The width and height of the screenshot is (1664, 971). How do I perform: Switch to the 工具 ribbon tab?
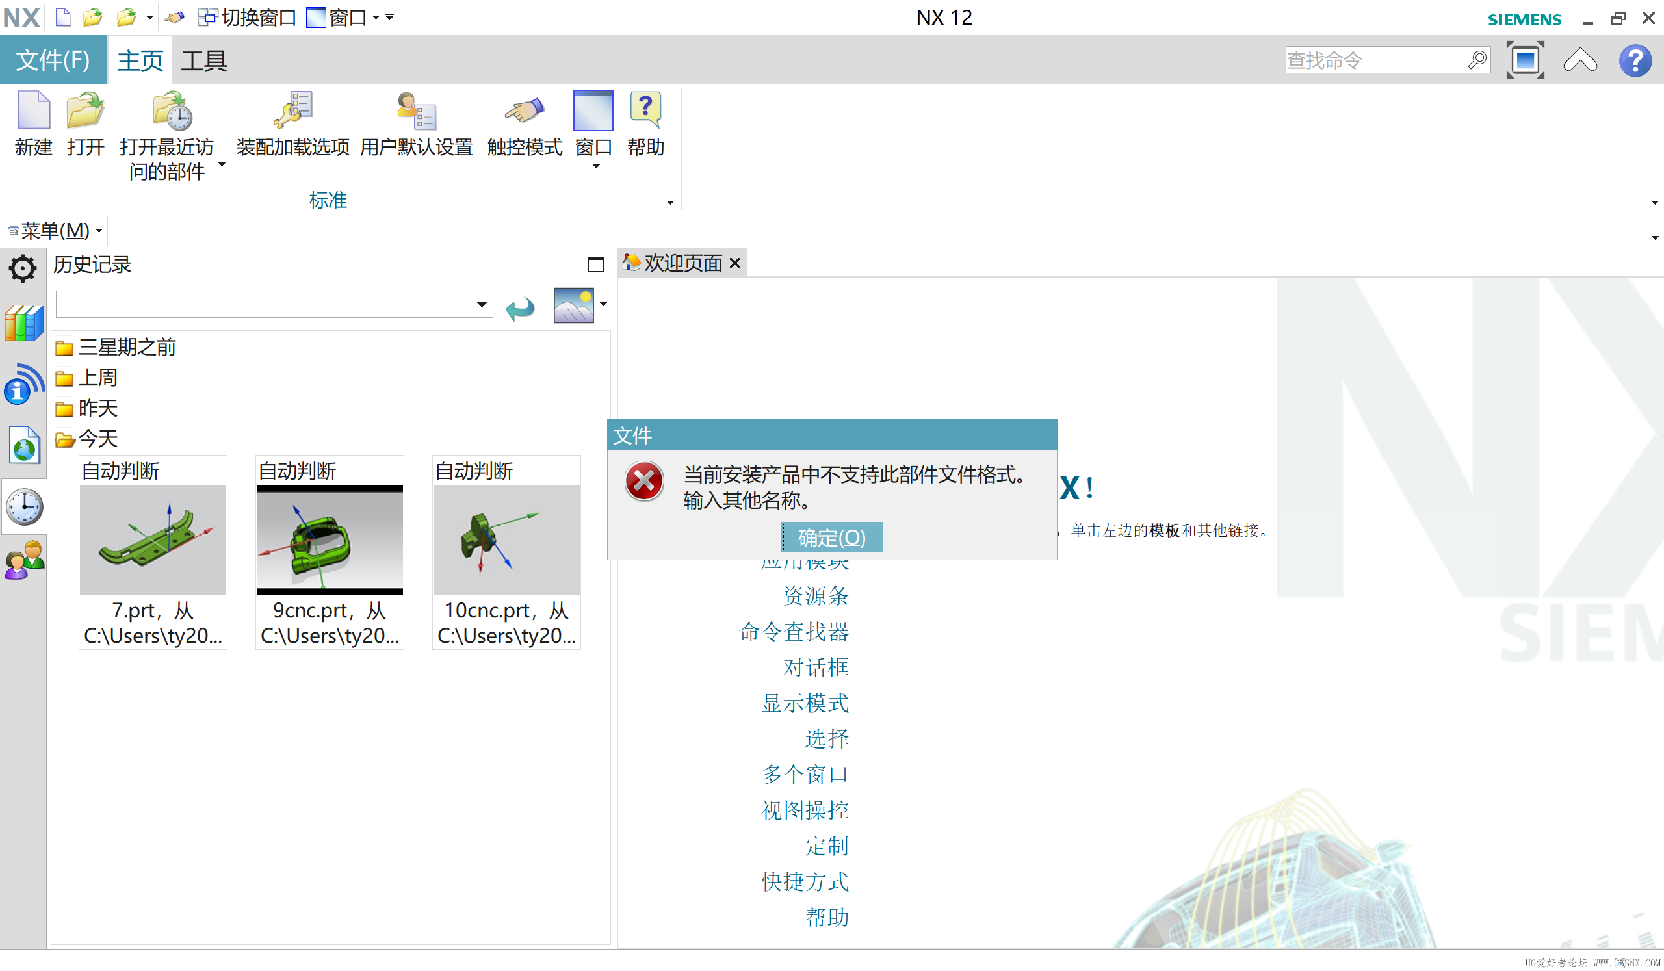pos(204,60)
